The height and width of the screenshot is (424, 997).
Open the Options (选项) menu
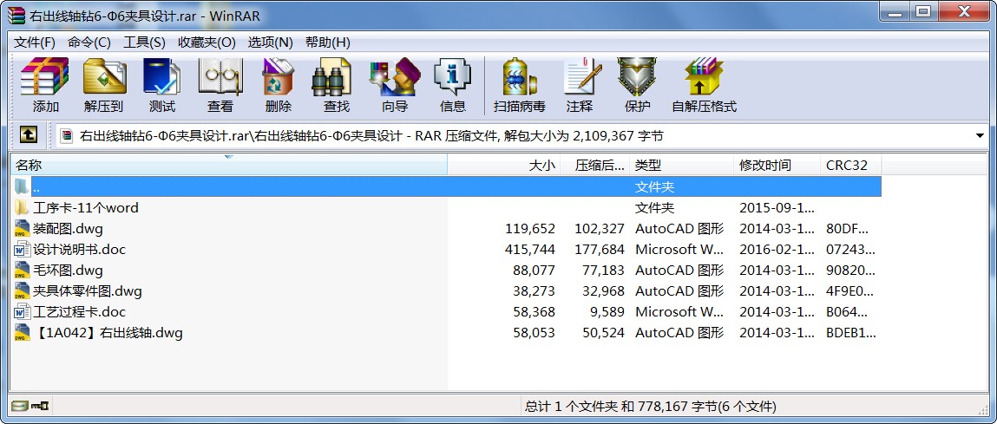pyautogui.click(x=270, y=42)
